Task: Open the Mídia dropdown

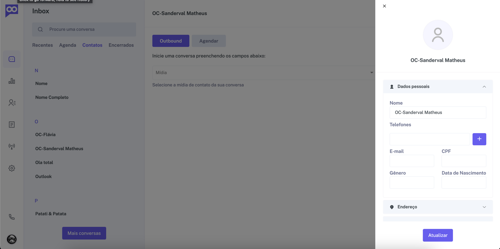Action: pyautogui.click(x=264, y=73)
